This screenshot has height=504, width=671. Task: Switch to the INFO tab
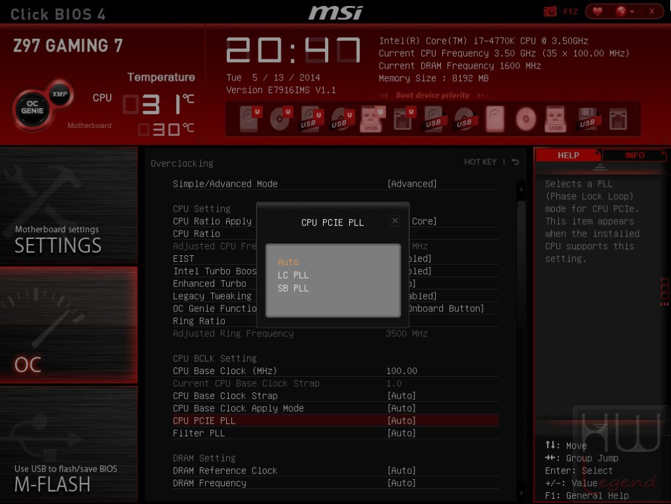pyautogui.click(x=634, y=156)
